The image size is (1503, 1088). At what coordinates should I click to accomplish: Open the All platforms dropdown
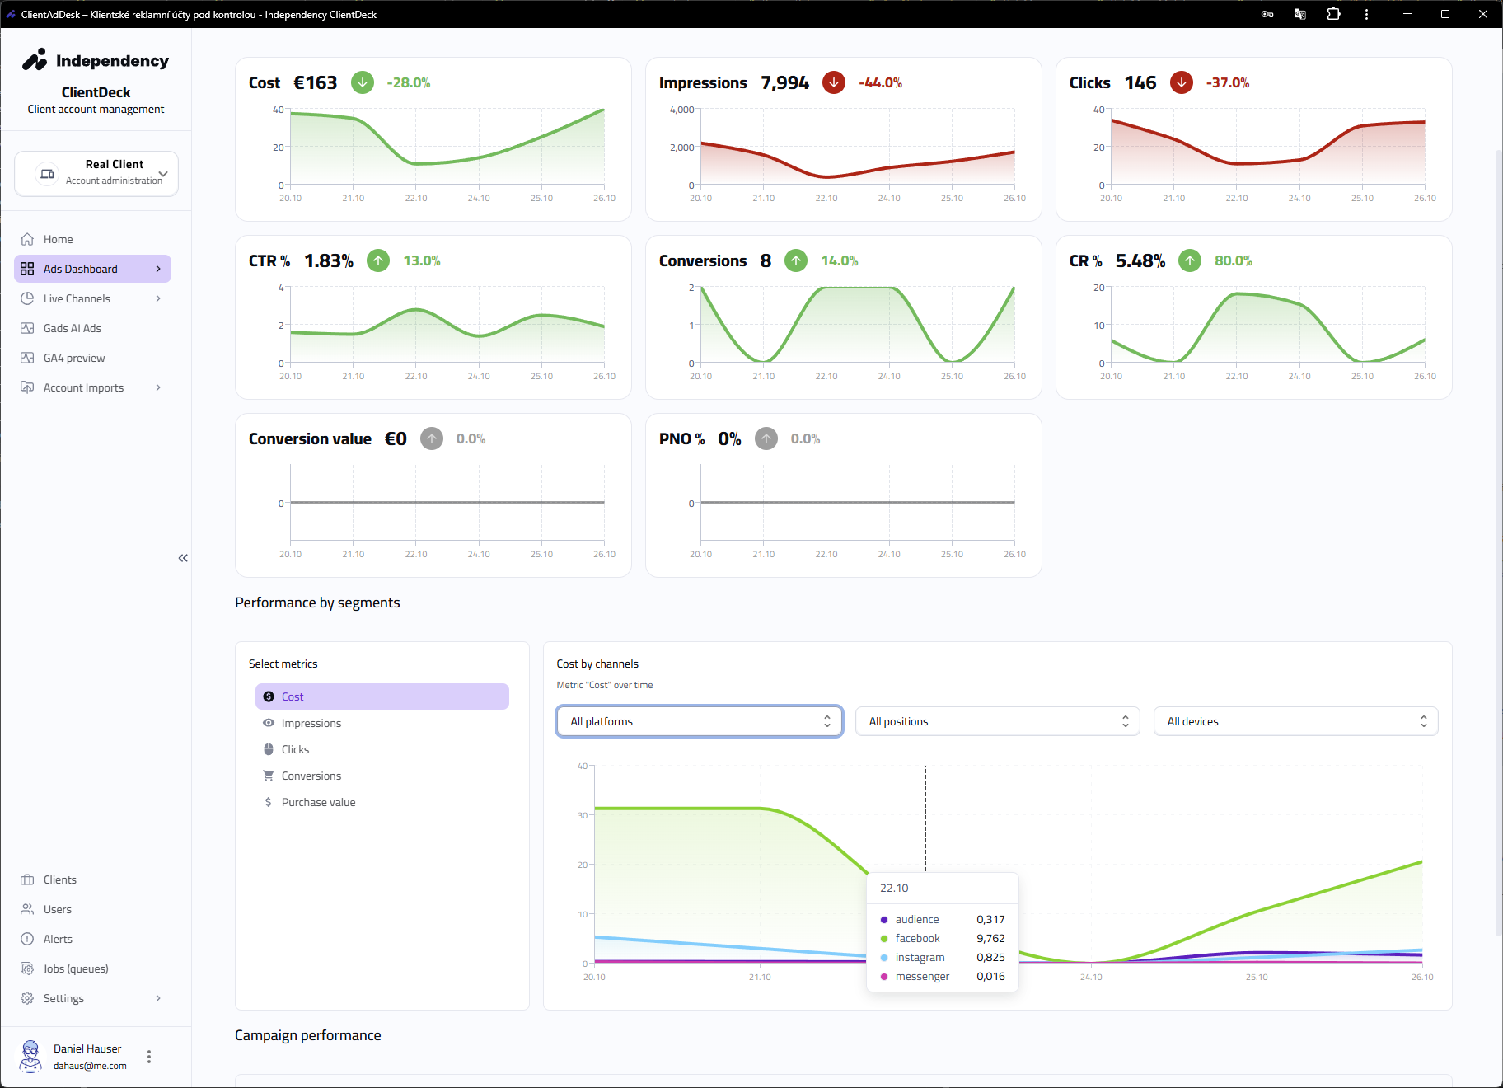pyautogui.click(x=699, y=721)
